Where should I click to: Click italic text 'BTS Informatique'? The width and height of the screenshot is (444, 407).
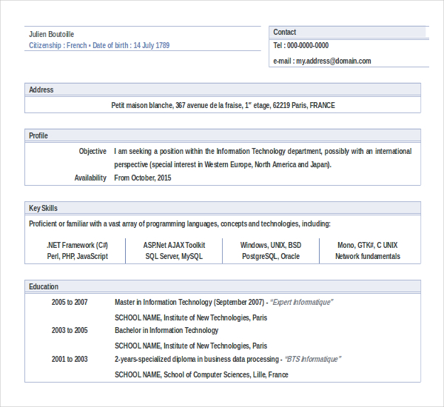click(x=313, y=359)
